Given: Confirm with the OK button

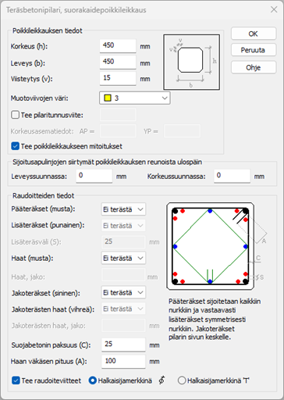Looking at the screenshot, I should (254, 34).
